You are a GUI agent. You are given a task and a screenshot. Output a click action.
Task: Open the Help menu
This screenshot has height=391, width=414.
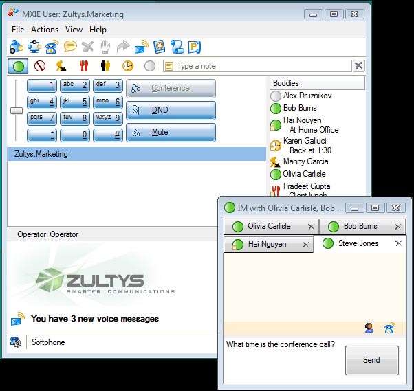[98, 30]
